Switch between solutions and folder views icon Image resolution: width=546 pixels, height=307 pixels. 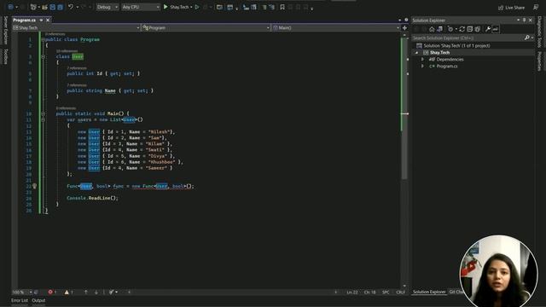[440, 29]
